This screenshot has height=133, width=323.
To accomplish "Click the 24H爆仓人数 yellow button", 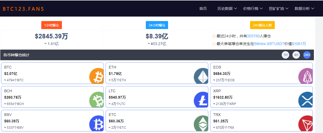I will [262, 25].
